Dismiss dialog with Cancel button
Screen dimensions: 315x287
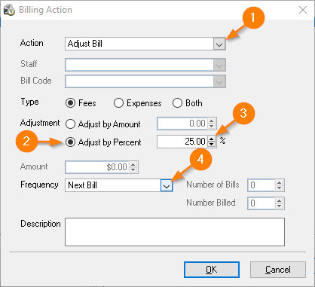tap(278, 270)
